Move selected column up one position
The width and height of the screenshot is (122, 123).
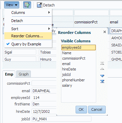click(x=102, y=69)
